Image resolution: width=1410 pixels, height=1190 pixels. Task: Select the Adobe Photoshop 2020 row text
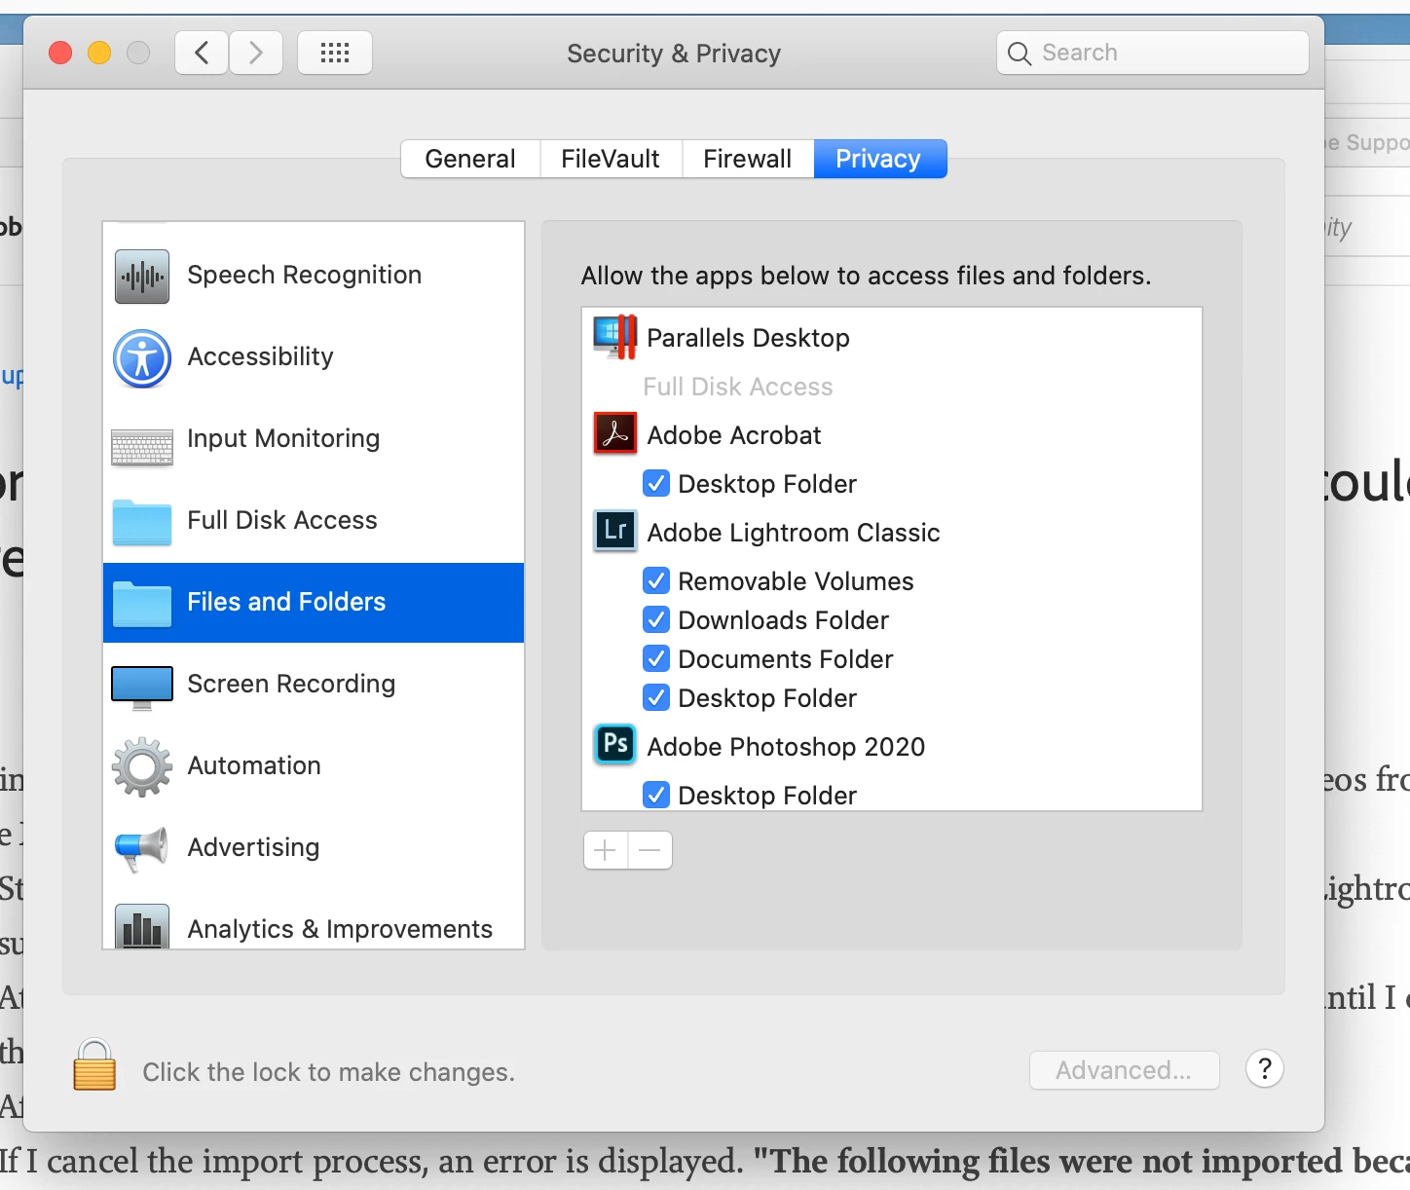click(x=786, y=747)
